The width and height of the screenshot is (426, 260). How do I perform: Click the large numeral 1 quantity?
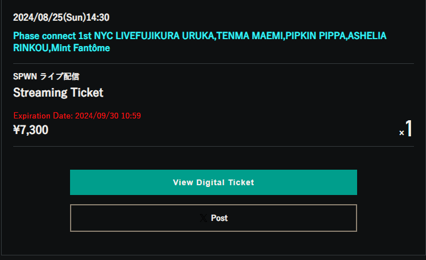(409, 128)
